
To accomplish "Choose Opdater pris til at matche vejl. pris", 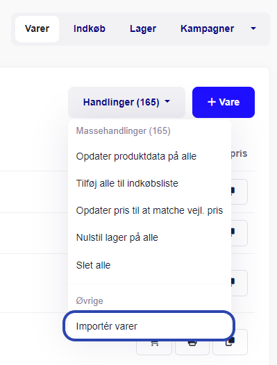I will click(149, 210).
